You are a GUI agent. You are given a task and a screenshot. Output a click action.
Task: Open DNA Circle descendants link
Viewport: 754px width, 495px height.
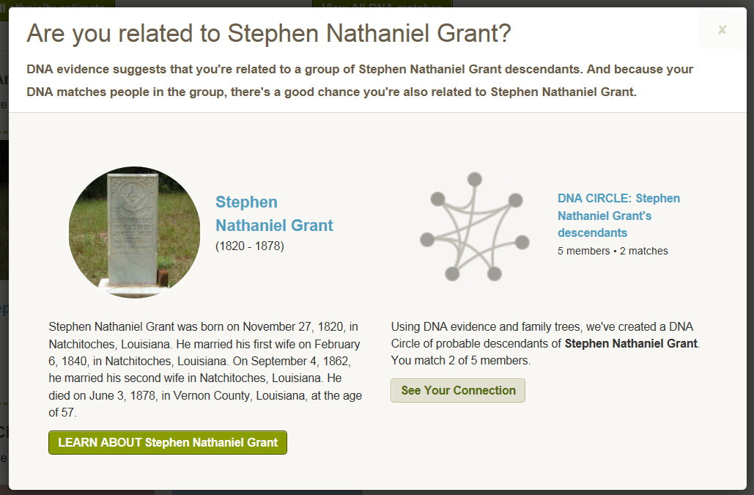pos(618,216)
